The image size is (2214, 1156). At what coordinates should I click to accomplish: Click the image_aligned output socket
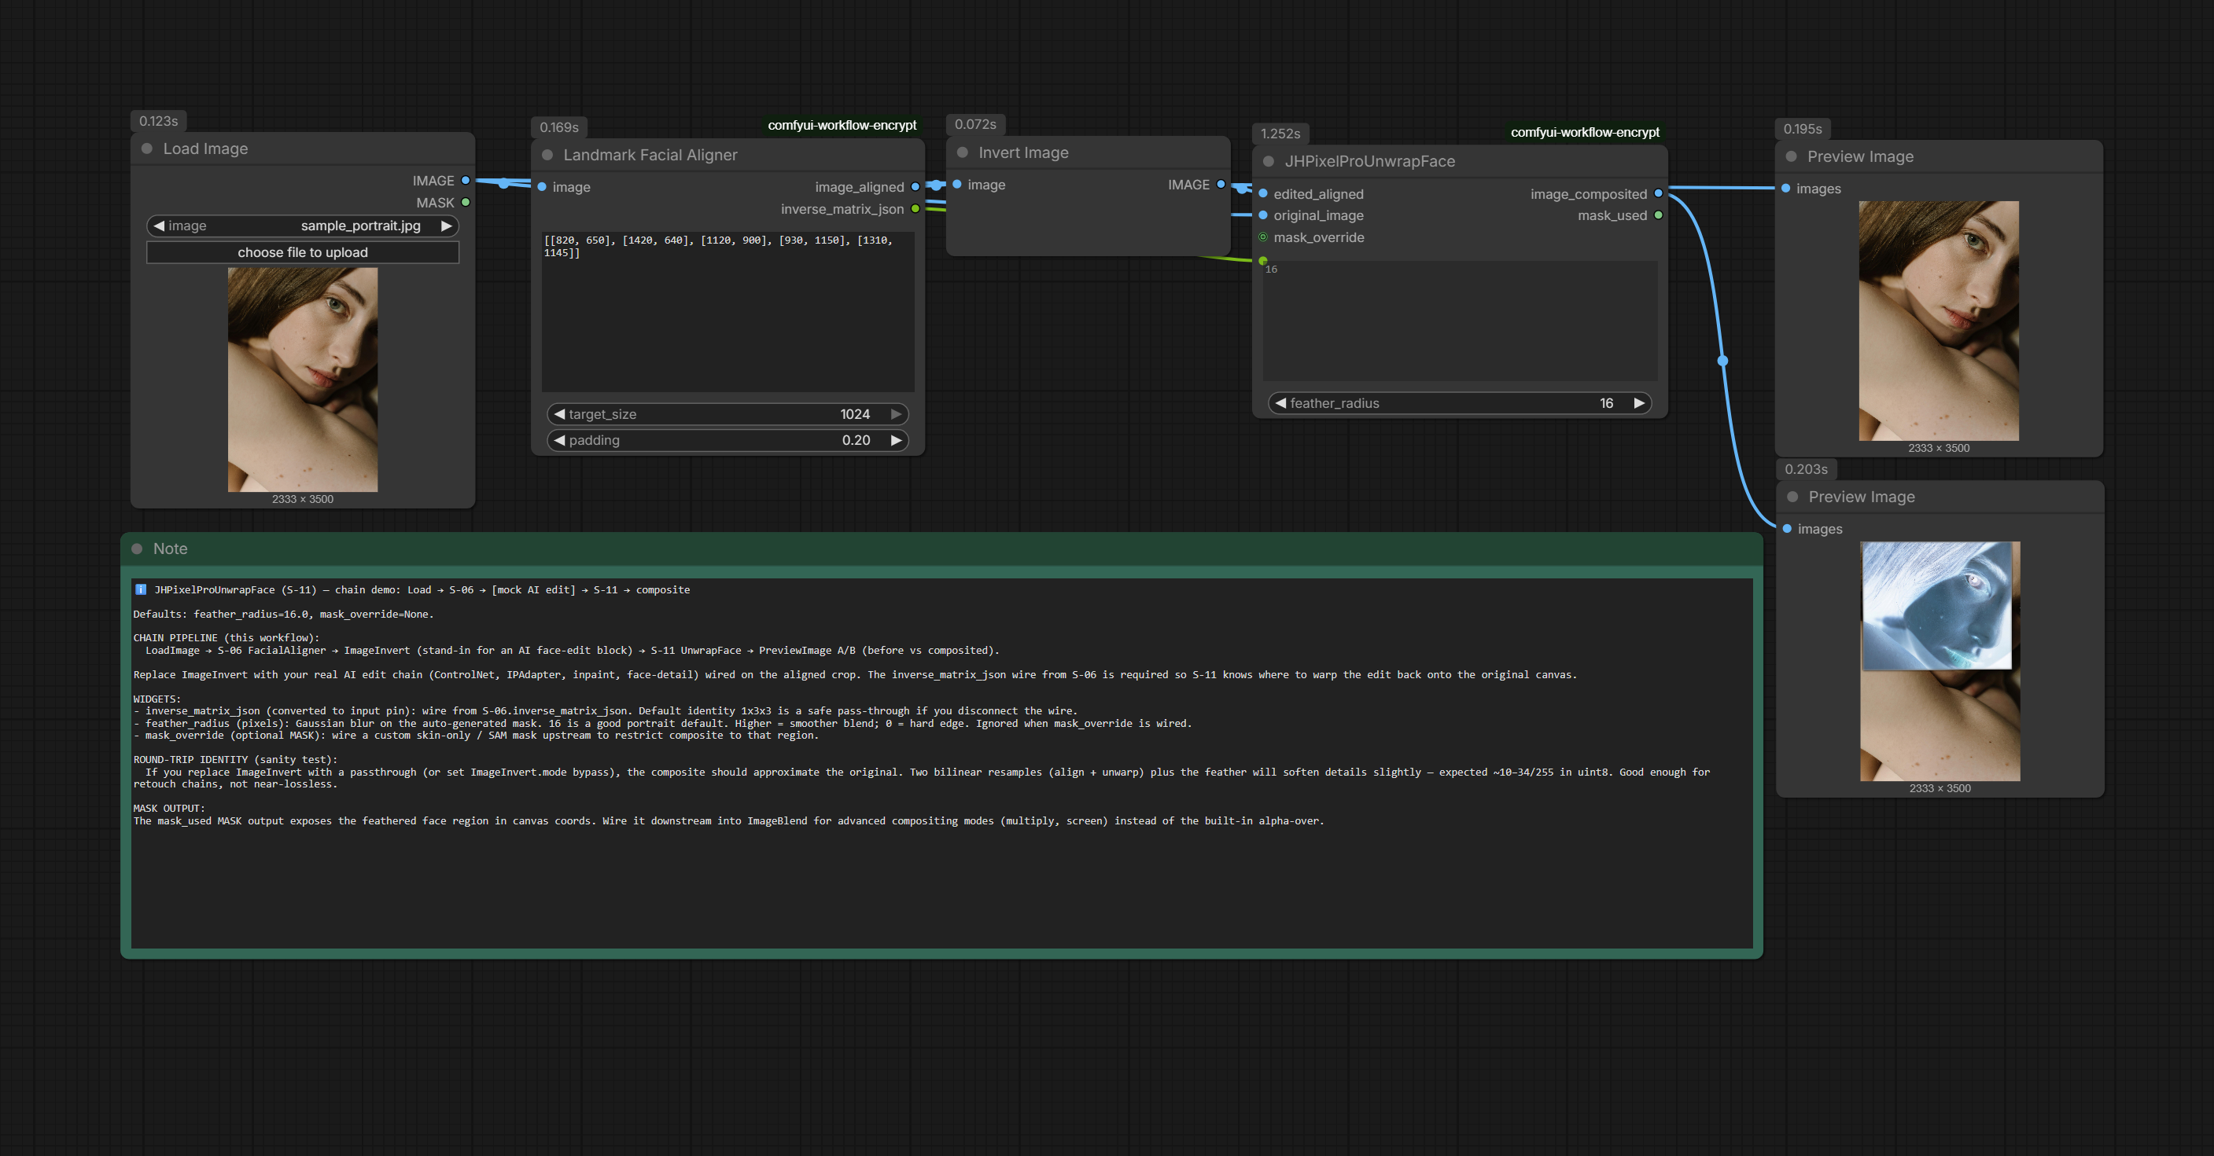point(915,186)
